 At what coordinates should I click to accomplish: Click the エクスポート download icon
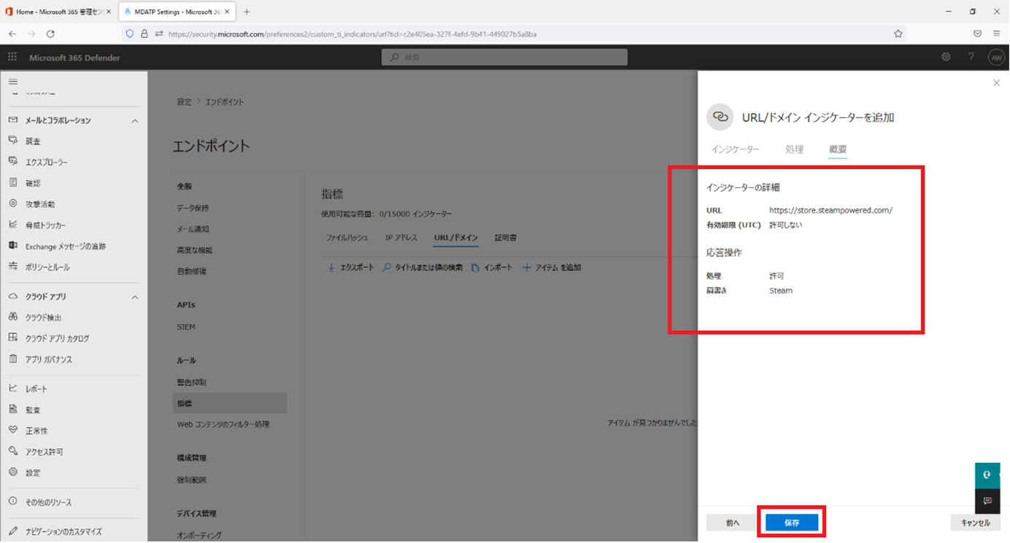click(331, 267)
